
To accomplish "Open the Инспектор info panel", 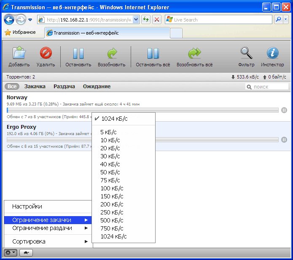I will point(272,53).
